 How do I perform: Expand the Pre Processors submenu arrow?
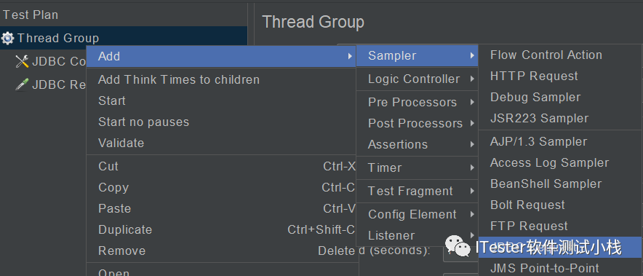[x=473, y=102]
